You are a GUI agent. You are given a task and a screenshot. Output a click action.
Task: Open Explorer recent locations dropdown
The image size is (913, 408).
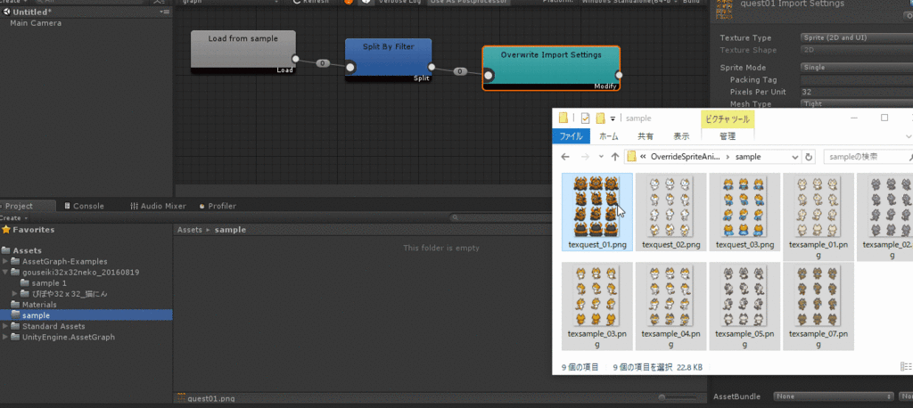[602, 157]
